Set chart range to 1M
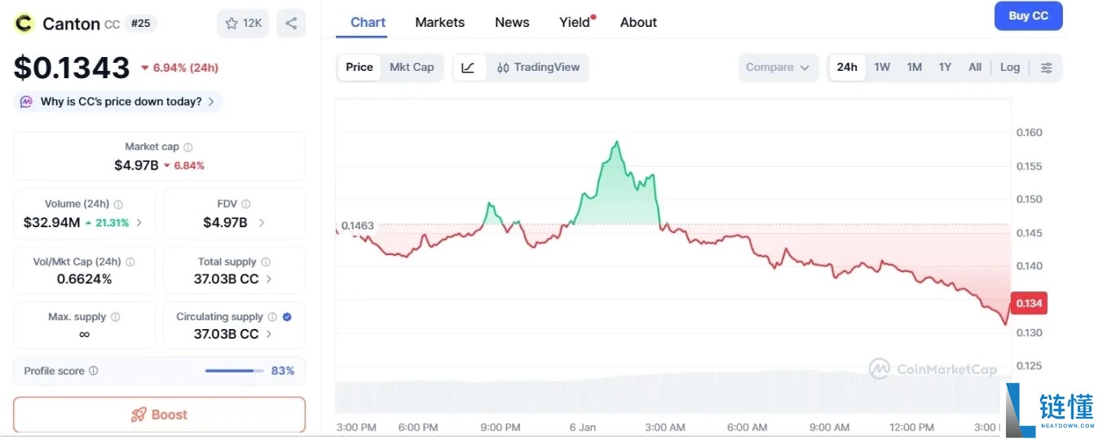The height and width of the screenshot is (439, 1098). point(915,68)
